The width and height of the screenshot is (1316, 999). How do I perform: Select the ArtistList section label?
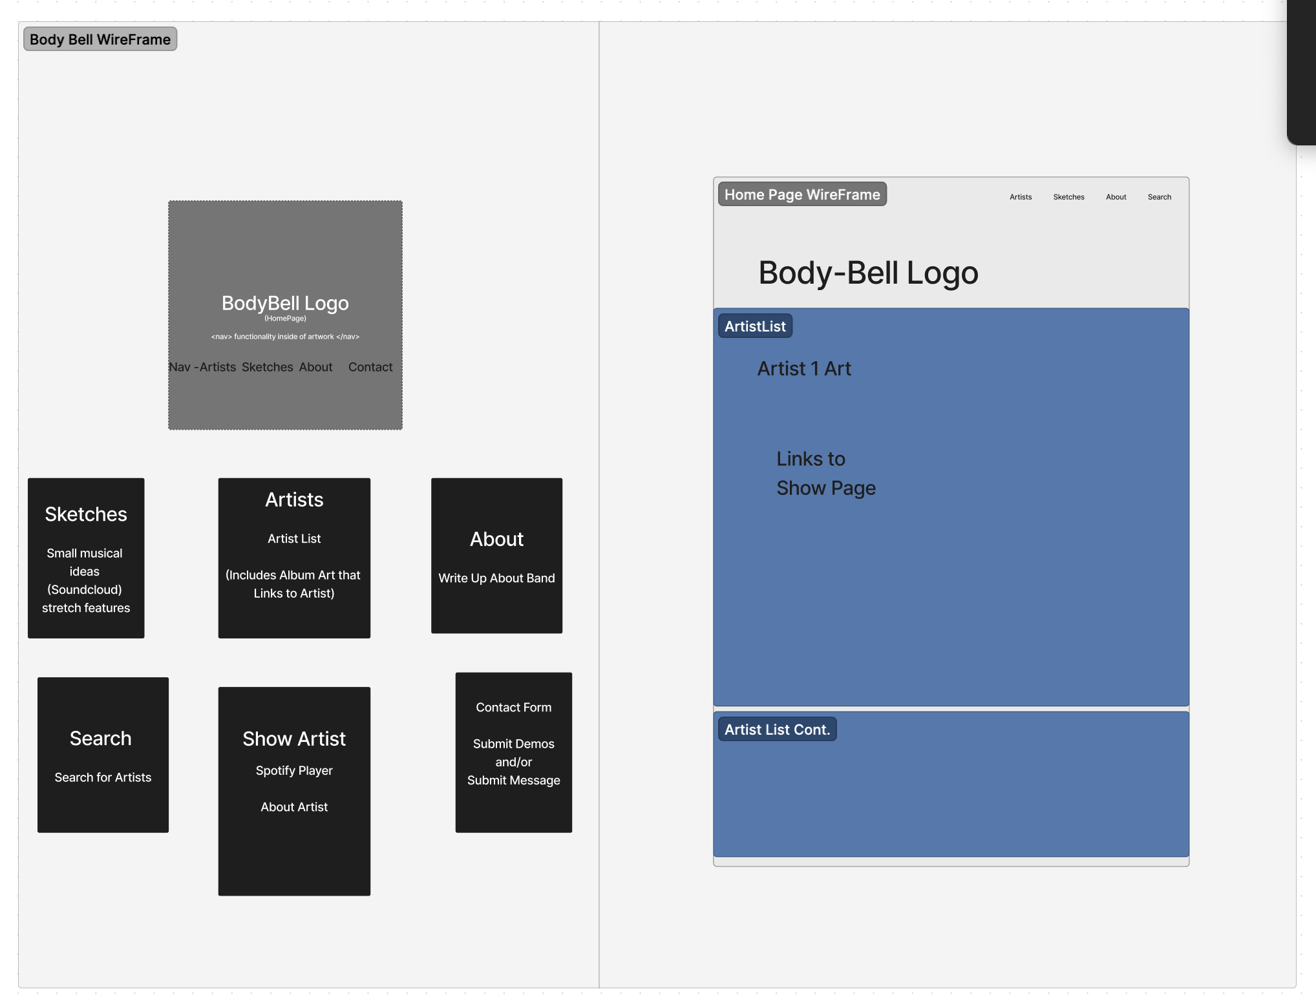[x=754, y=326]
